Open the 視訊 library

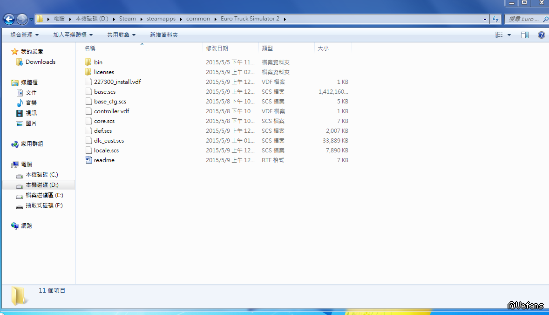coord(31,113)
